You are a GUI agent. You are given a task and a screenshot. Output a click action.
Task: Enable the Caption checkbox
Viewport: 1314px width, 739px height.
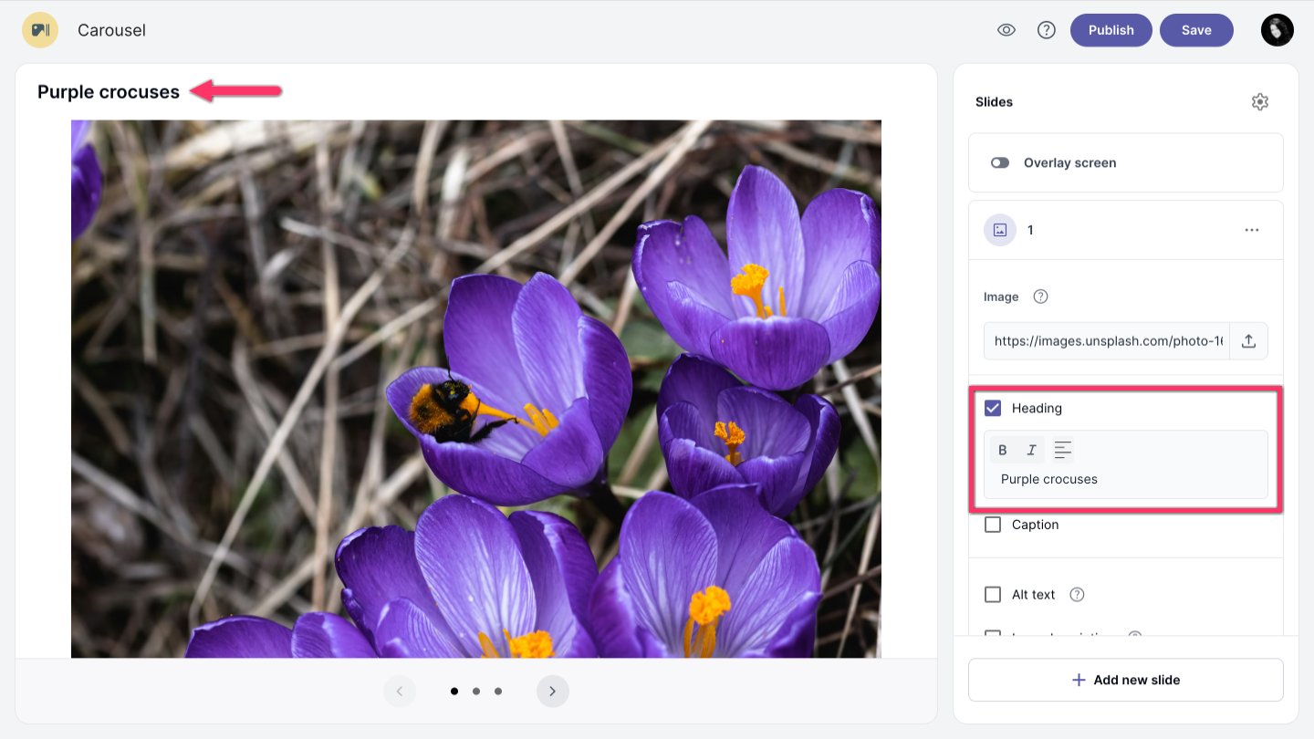[x=993, y=525]
